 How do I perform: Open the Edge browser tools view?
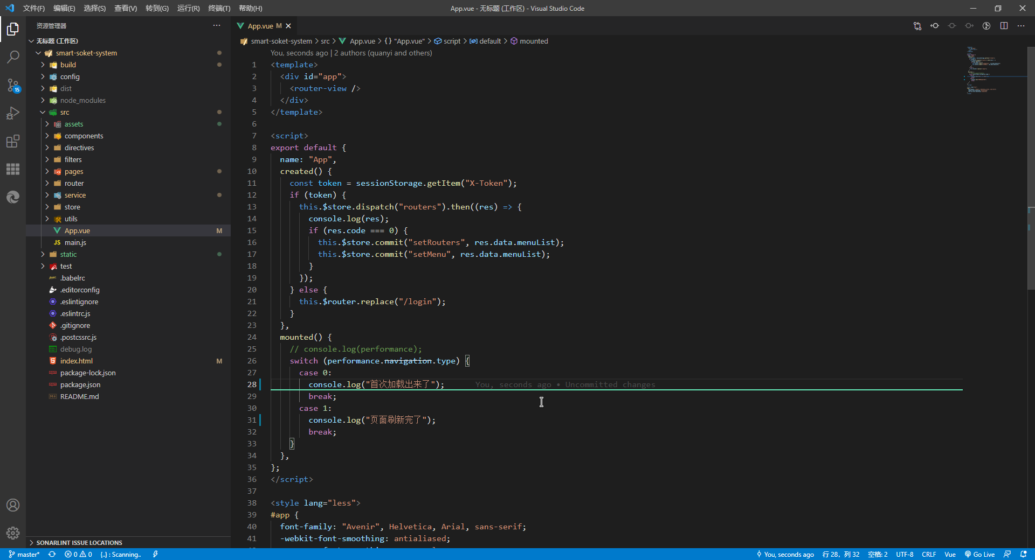13,197
